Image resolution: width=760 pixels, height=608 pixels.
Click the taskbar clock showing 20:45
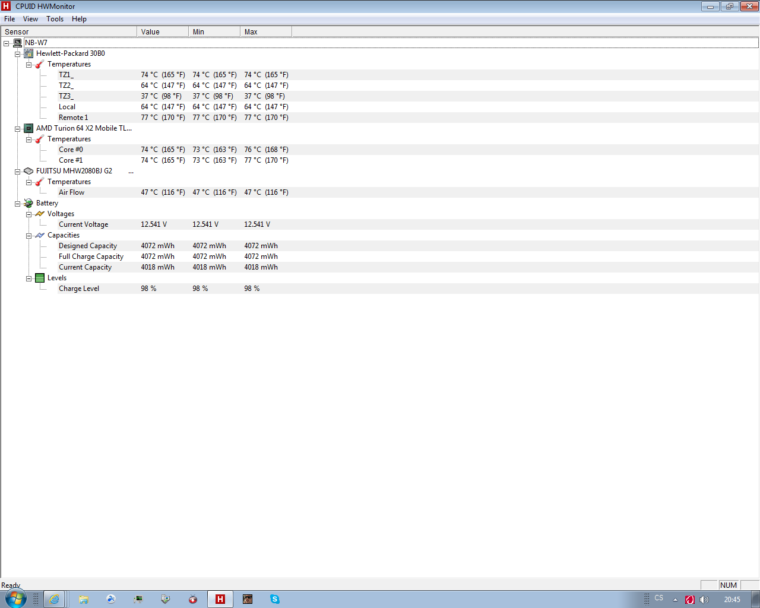[x=732, y=600]
